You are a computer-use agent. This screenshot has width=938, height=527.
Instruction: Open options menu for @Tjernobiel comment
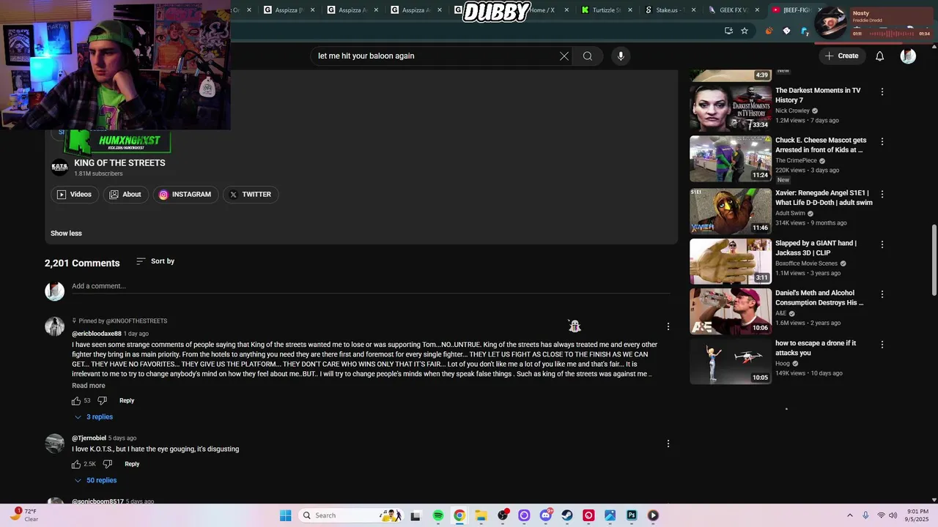click(x=668, y=444)
